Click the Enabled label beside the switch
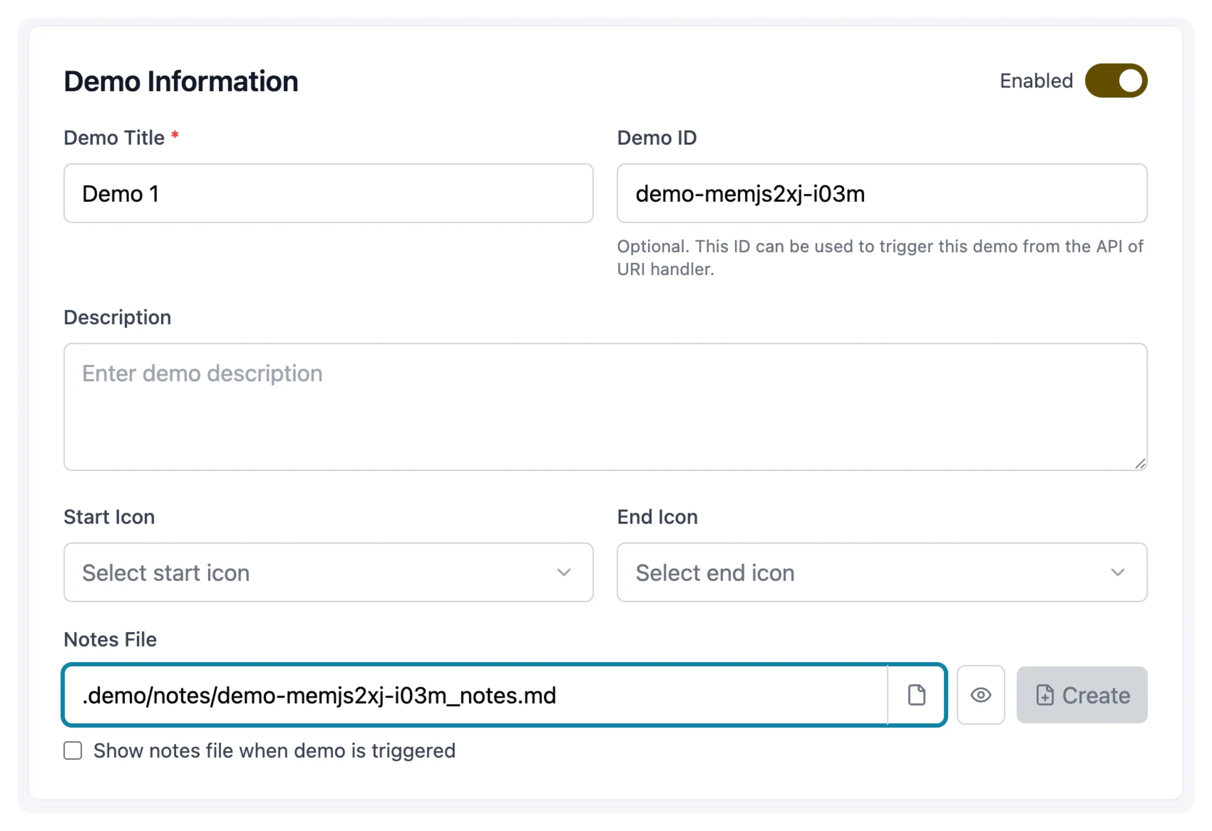The width and height of the screenshot is (1212, 831). point(1036,80)
